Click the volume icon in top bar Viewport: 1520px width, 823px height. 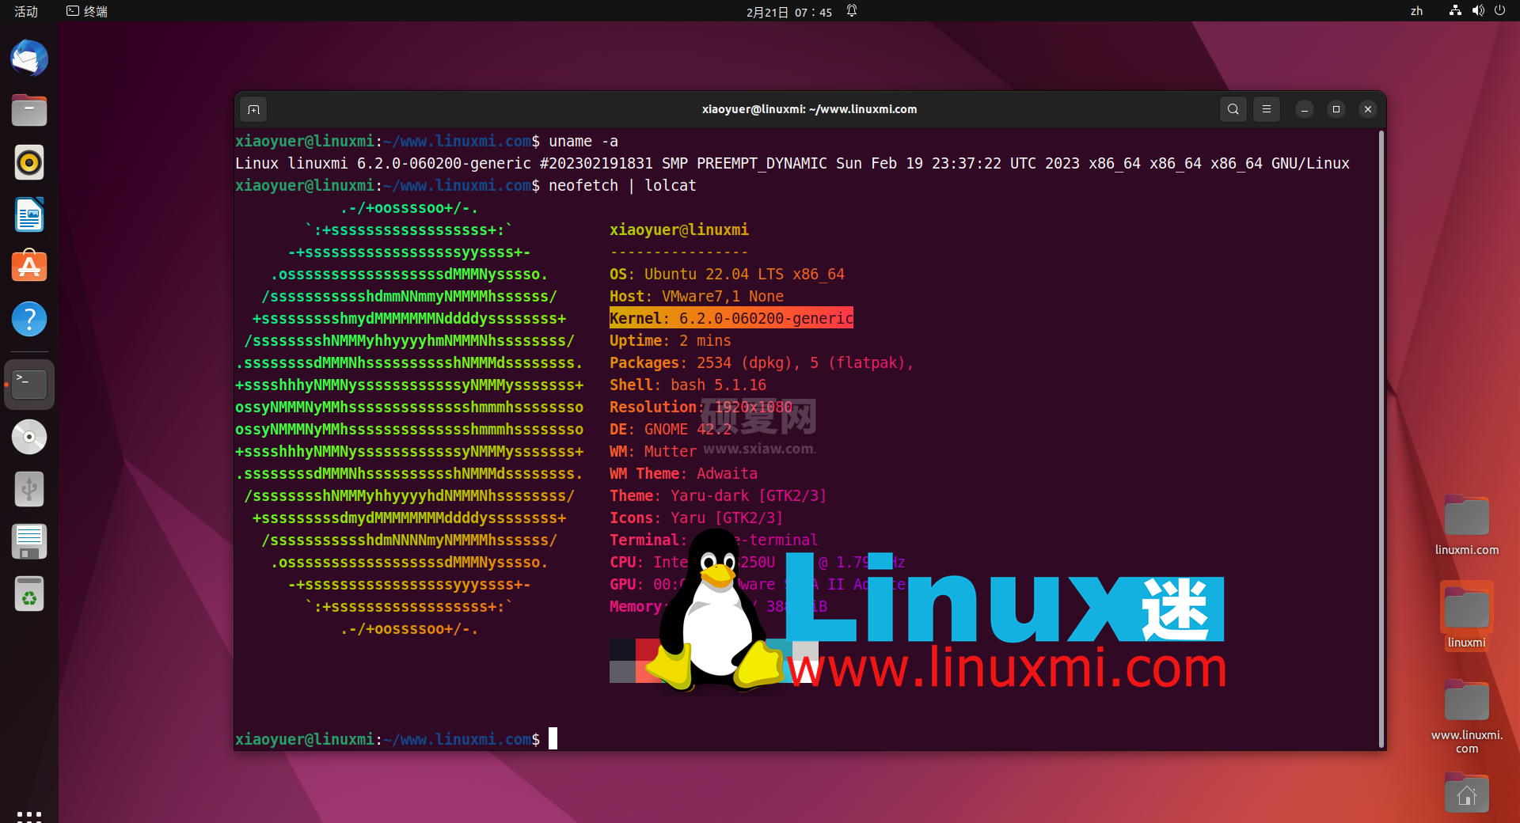click(1477, 11)
